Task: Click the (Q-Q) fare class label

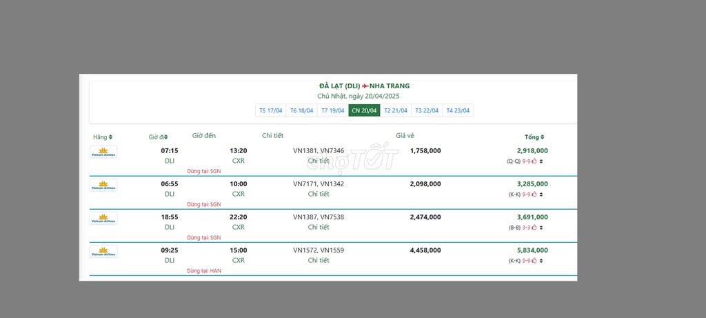Action: pyautogui.click(x=514, y=161)
